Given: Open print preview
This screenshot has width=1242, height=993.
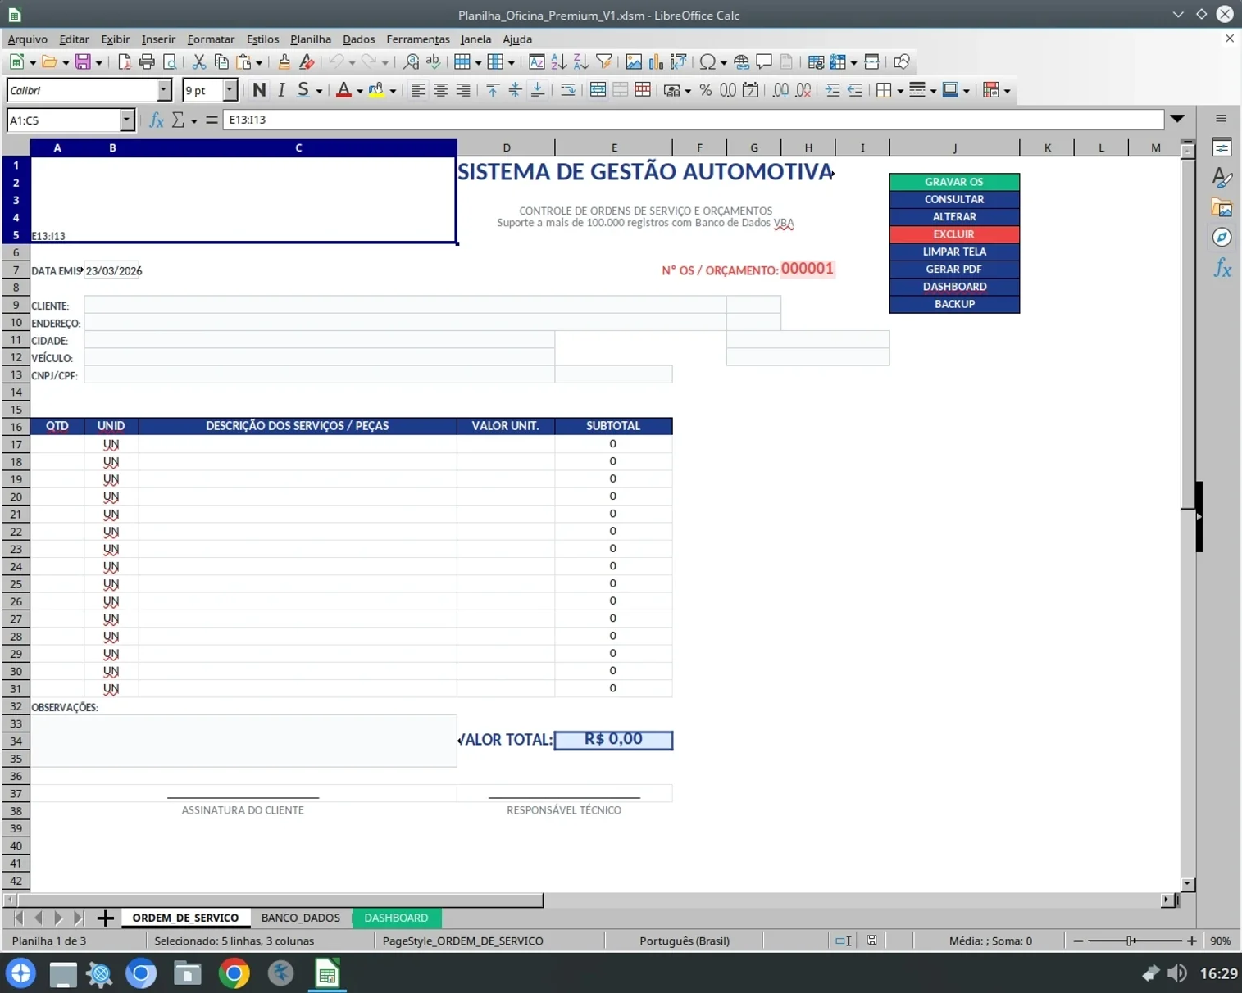Looking at the screenshot, I should (x=170, y=61).
